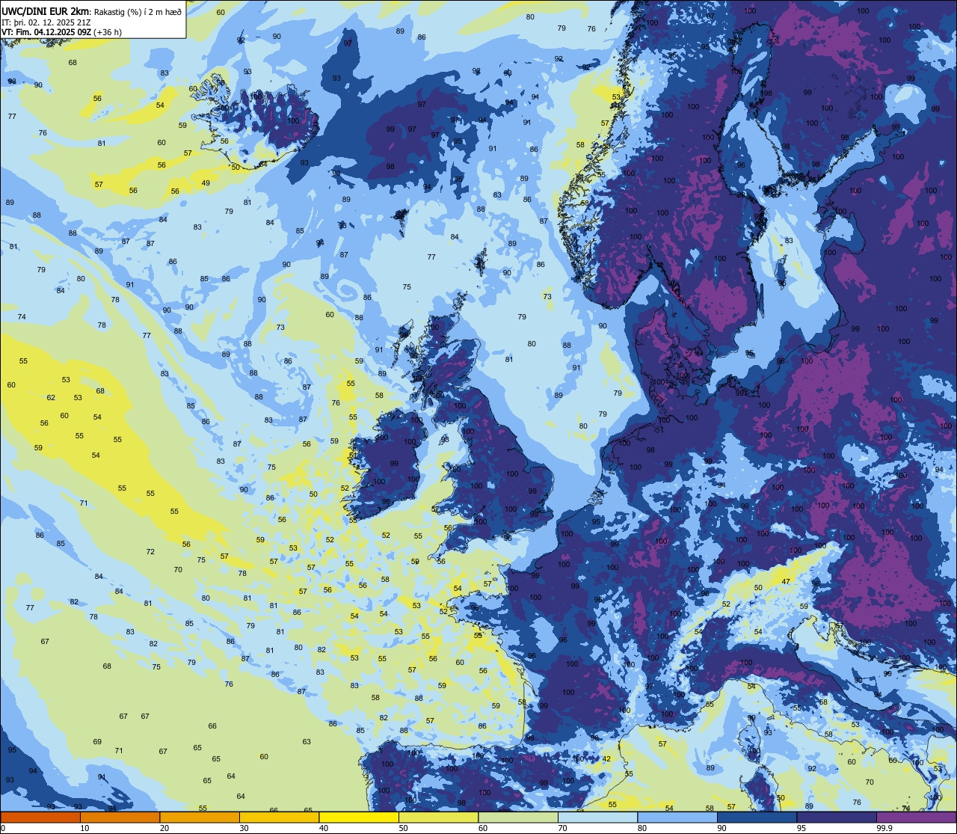The image size is (957, 834).
Task: Select the '10' legend tick label
Action: [x=84, y=828]
